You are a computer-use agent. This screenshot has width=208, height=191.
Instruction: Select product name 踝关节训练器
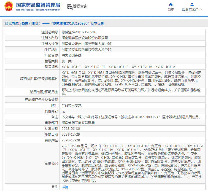point(72,55)
